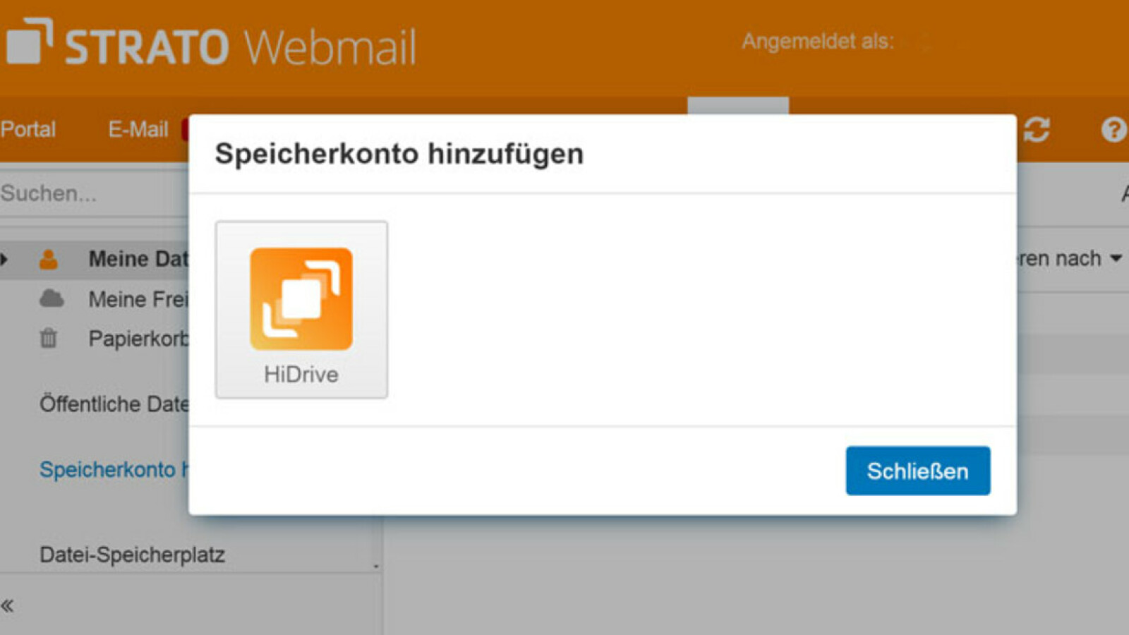Screen dimensions: 1129x635
Task: Open the help question mark icon
Action: click(x=1113, y=130)
